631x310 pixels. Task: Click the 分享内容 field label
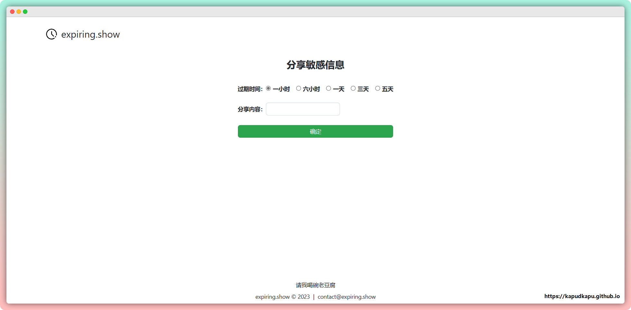click(x=250, y=109)
